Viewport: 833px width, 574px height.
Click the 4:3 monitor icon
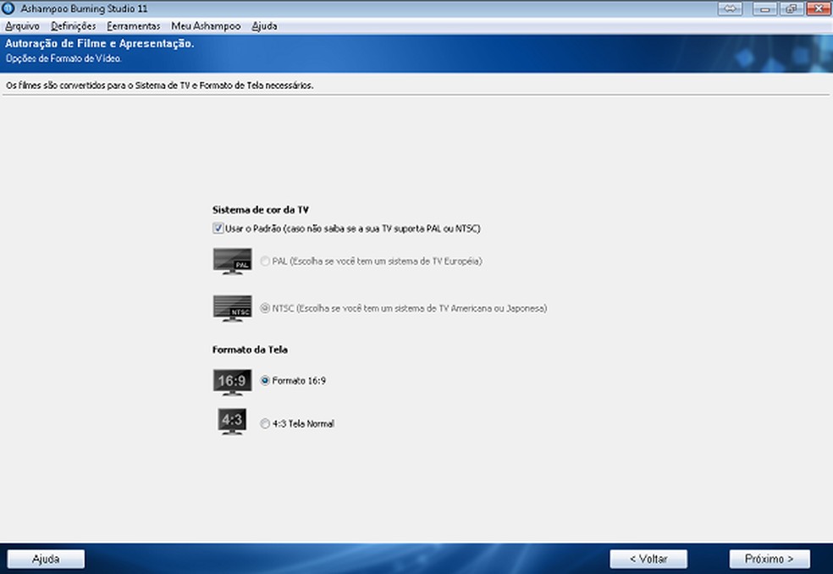[232, 422]
